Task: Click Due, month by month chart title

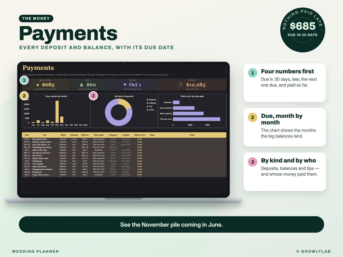Action: point(56,96)
